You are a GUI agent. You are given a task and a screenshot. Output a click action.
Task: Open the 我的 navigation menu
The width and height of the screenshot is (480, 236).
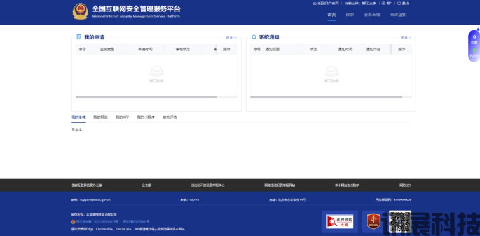tap(350, 15)
